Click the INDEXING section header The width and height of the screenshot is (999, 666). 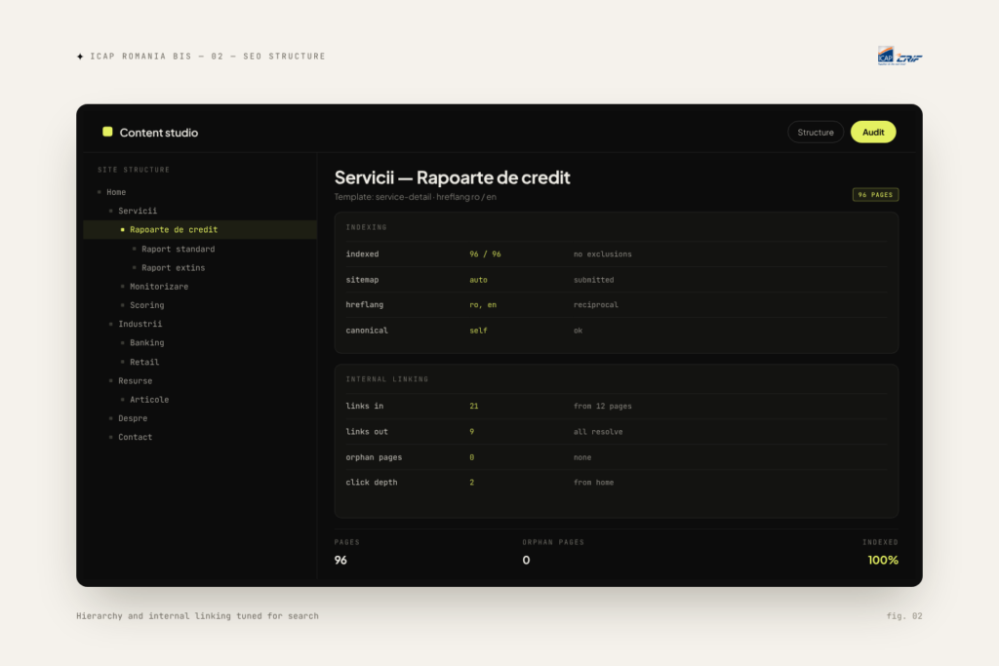click(x=366, y=227)
